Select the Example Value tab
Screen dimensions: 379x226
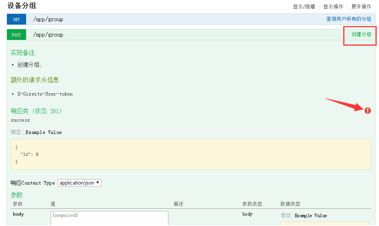click(x=43, y=132)
